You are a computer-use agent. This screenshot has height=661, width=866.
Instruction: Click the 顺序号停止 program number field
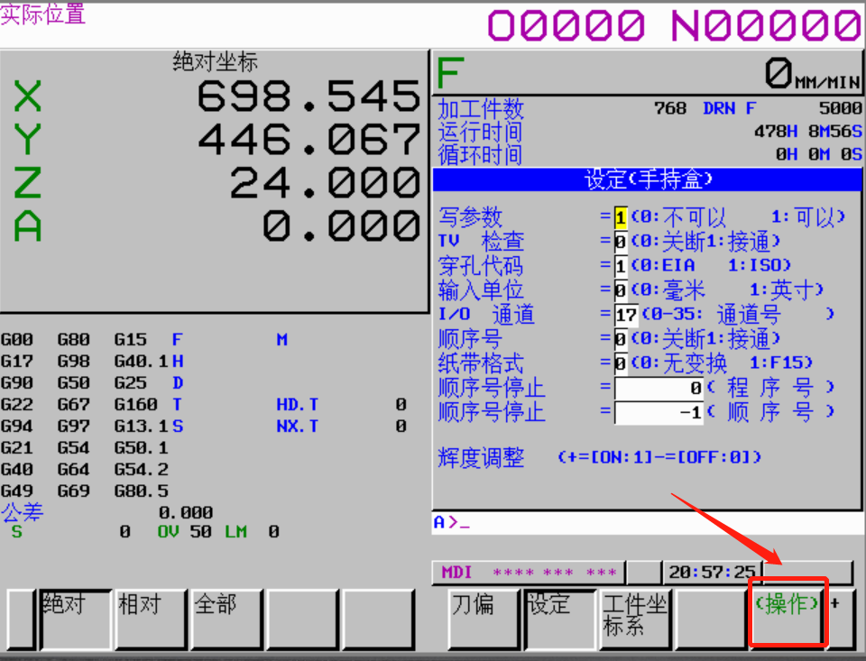(x=659, y=389)
